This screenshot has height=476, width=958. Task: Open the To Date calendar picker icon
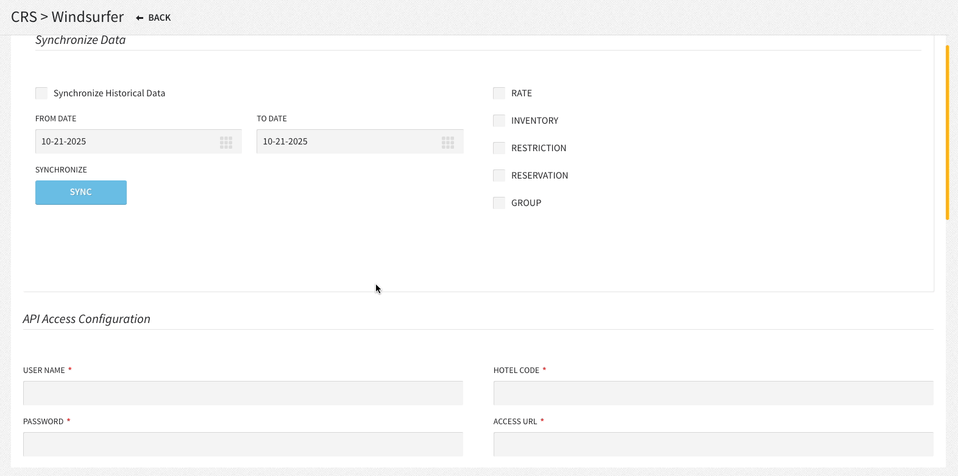(x=448, y=142)
